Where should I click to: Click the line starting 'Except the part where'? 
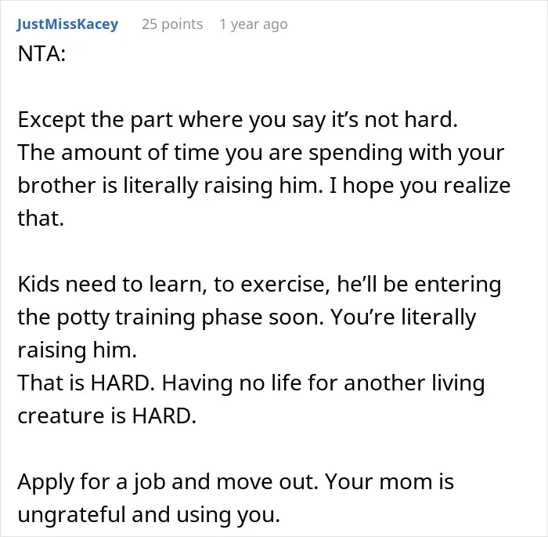[238, 120]
